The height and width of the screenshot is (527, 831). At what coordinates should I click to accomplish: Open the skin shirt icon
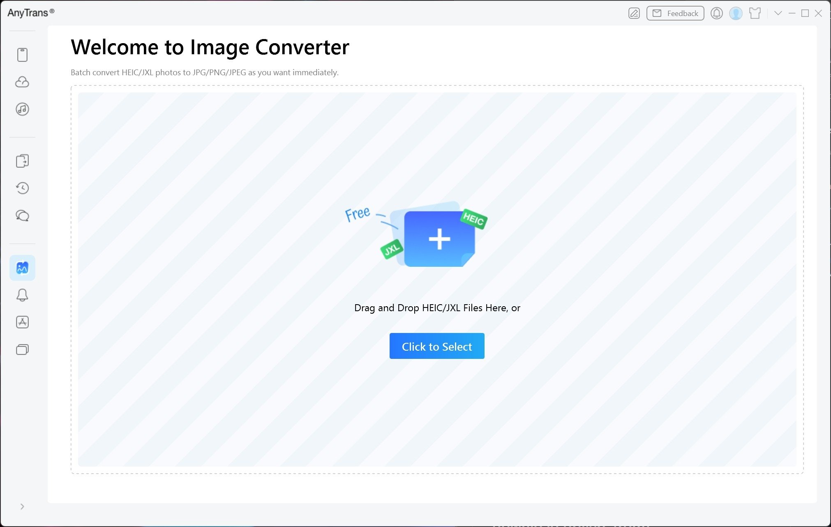pos(755,14)
